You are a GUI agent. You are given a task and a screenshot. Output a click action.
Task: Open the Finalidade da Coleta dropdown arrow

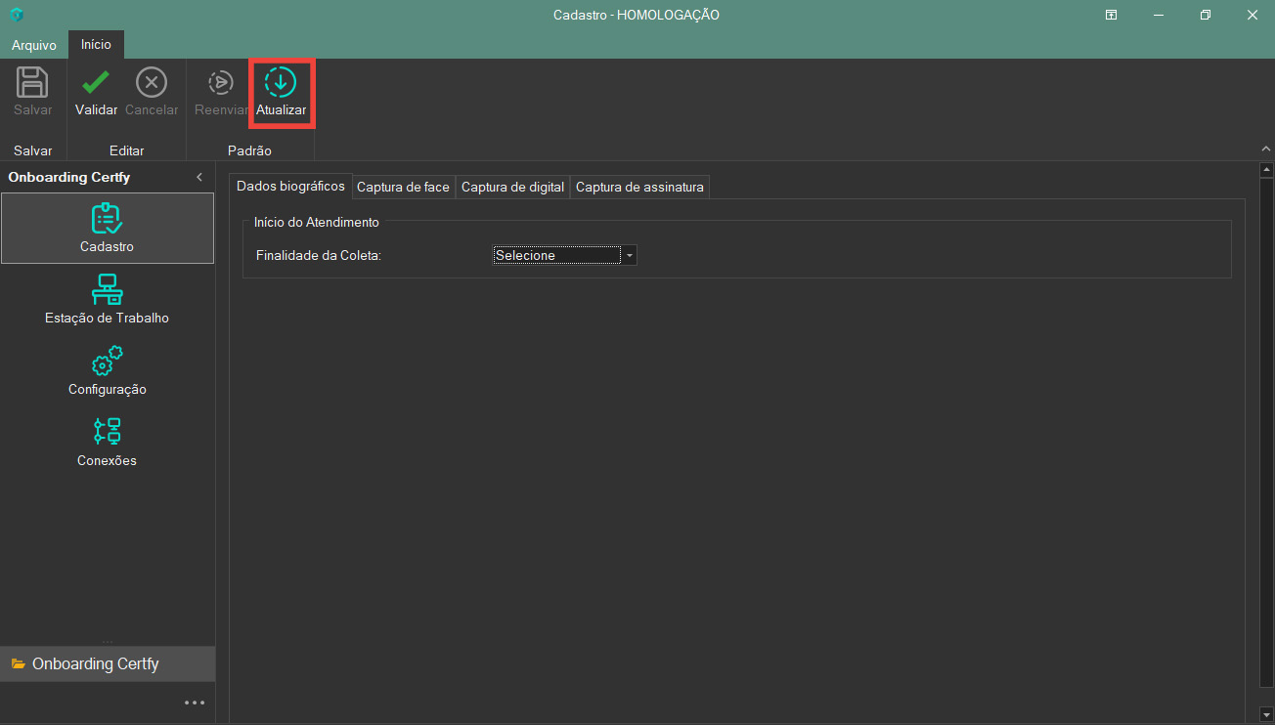tap(630, 256)
